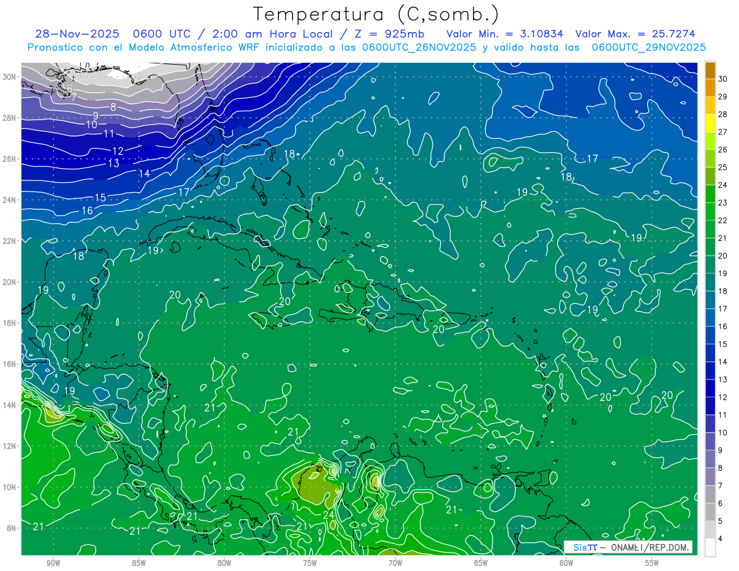Click the '8' contour label on the map
Image resolution: width=739 pixels, height=571 pixels.
tap(113, 107)
